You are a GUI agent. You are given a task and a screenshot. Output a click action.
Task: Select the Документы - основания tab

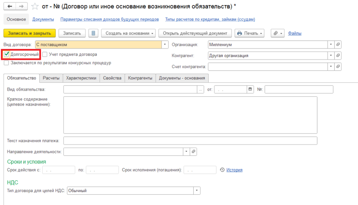click(182, 78)
